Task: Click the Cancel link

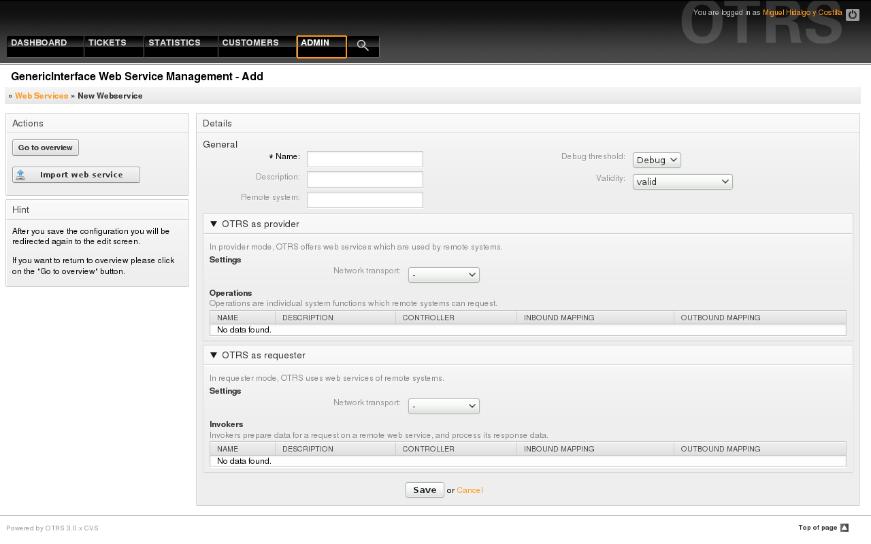Action: pyautogui.click(x=470, y=490)
